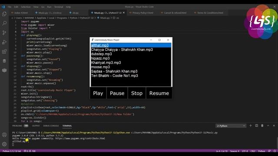Open the File menu

(10, 7)
